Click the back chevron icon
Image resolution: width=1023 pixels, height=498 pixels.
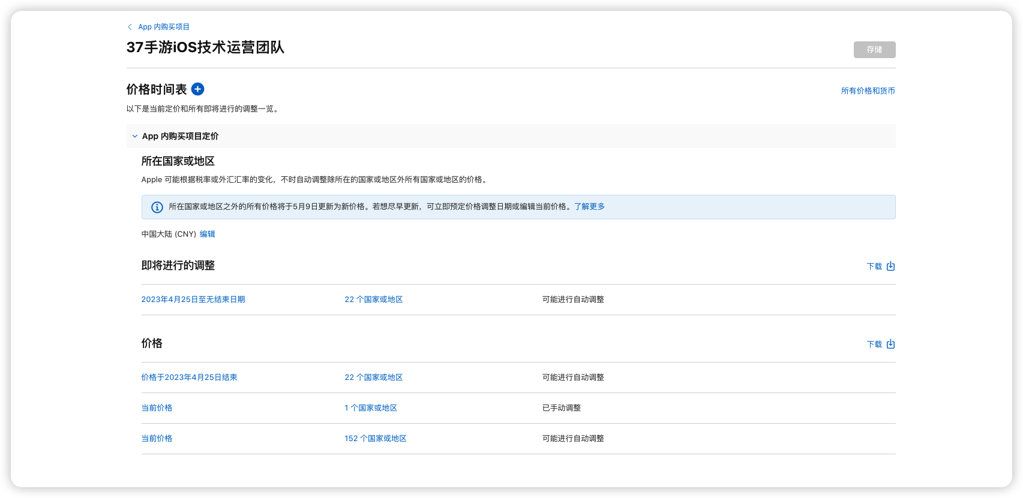(130, 27)
